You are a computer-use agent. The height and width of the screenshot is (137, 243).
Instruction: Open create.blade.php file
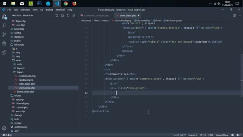click(x=27, y=76)
